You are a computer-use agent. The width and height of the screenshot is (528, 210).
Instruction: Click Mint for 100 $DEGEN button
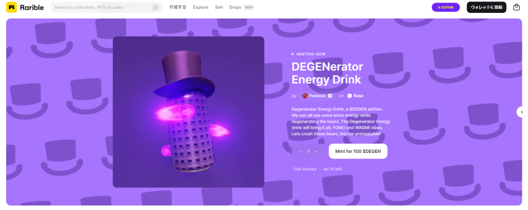point(358,151)
